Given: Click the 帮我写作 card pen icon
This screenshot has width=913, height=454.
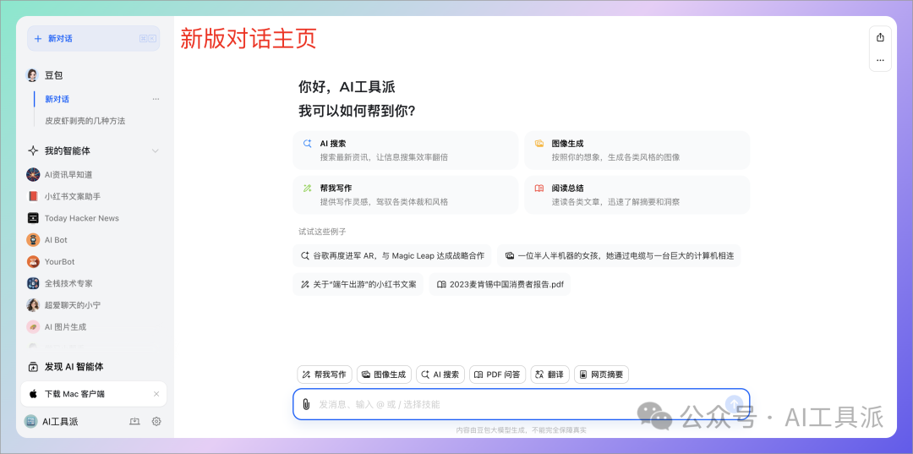Looking at the screenshot, I should click(307, 188).
